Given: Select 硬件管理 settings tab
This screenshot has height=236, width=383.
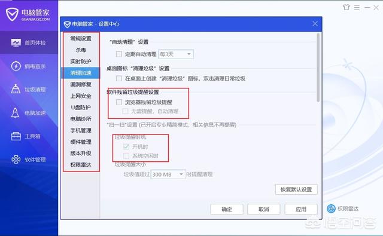Looking at the screenshot, I should tap(81, 142).
